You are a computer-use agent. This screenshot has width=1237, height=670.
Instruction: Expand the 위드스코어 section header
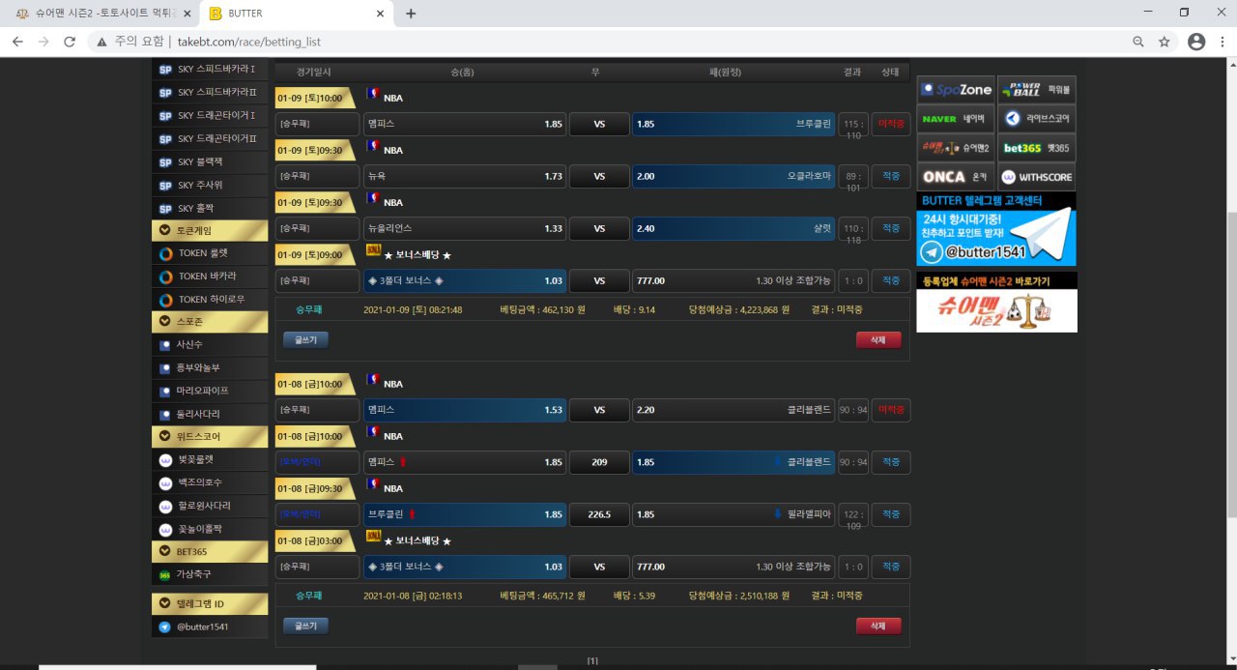tap(210, 436)
